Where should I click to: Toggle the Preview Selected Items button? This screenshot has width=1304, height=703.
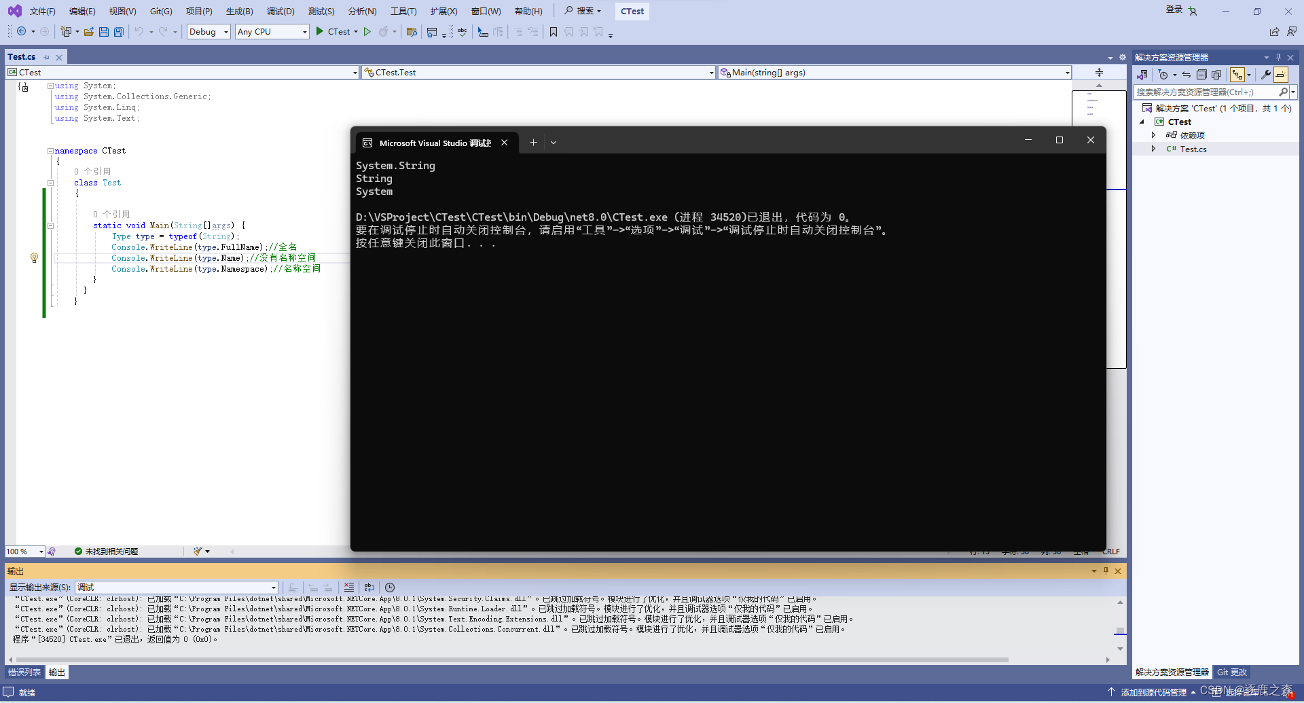pyautogui.click(x=1280, y=75)
